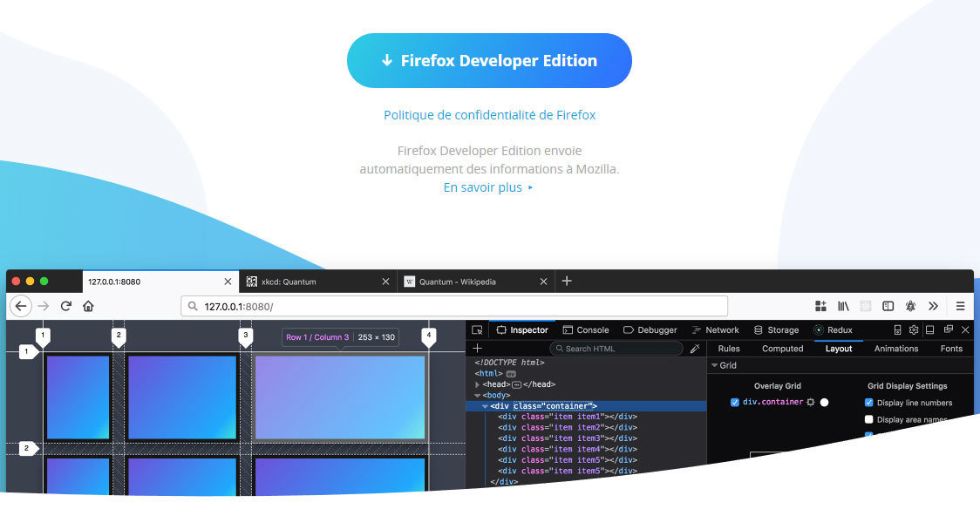Switch to the Animations sidebar tab

point(896,349)
